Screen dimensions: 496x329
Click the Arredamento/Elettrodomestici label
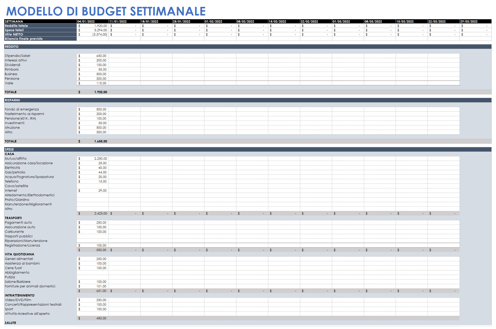tap(30, 195)
